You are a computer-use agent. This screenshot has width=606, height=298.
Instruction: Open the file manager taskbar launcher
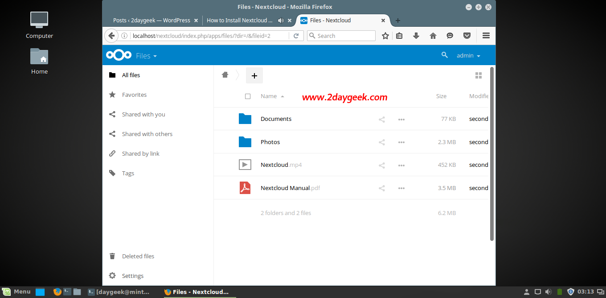tap(77, 292)
